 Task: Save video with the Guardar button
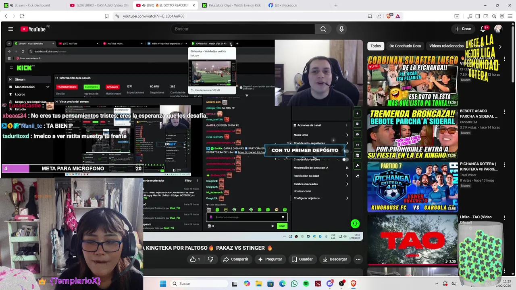click(302, 259)
